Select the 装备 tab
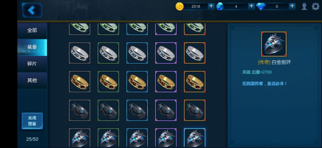322x148 pixels. 32,47
